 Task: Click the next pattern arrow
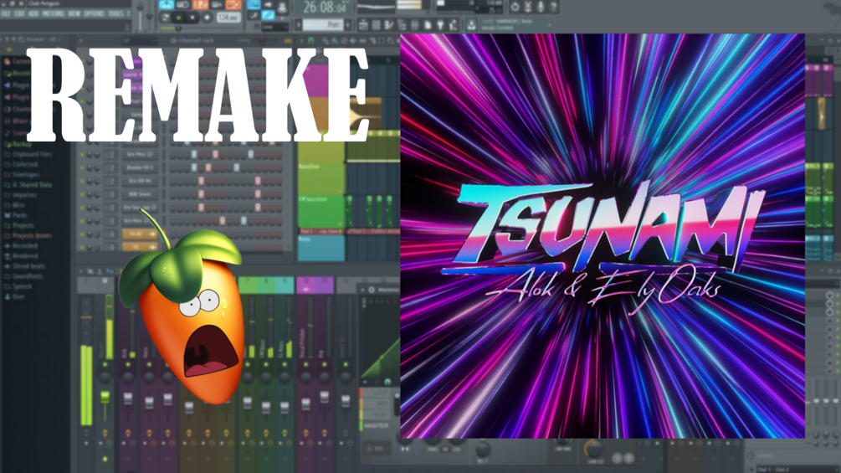point(347,24)
